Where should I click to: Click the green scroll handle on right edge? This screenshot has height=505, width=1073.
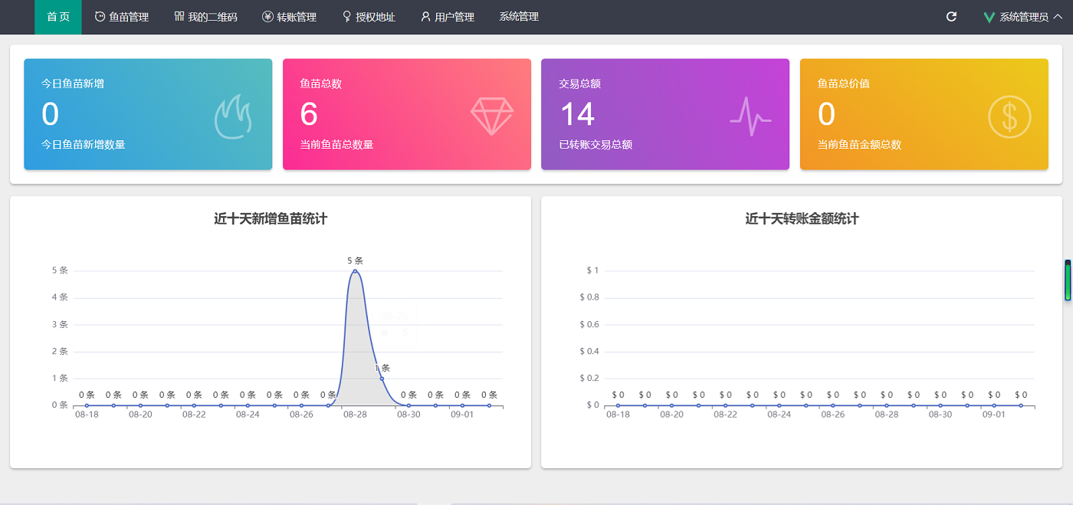point(1068,281)
